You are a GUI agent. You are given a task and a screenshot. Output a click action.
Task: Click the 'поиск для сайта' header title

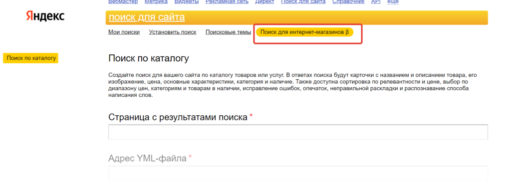click(147, 17)
